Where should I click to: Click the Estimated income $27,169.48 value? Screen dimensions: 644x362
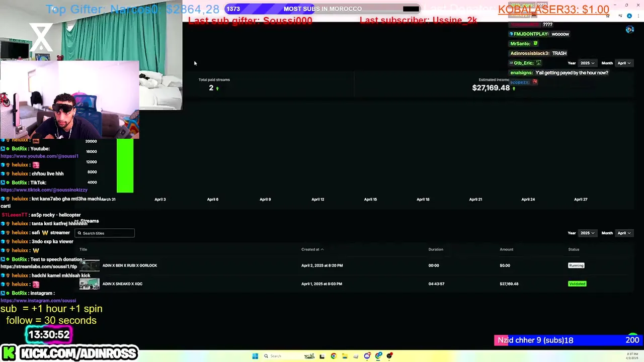click(x=491, y=88)
